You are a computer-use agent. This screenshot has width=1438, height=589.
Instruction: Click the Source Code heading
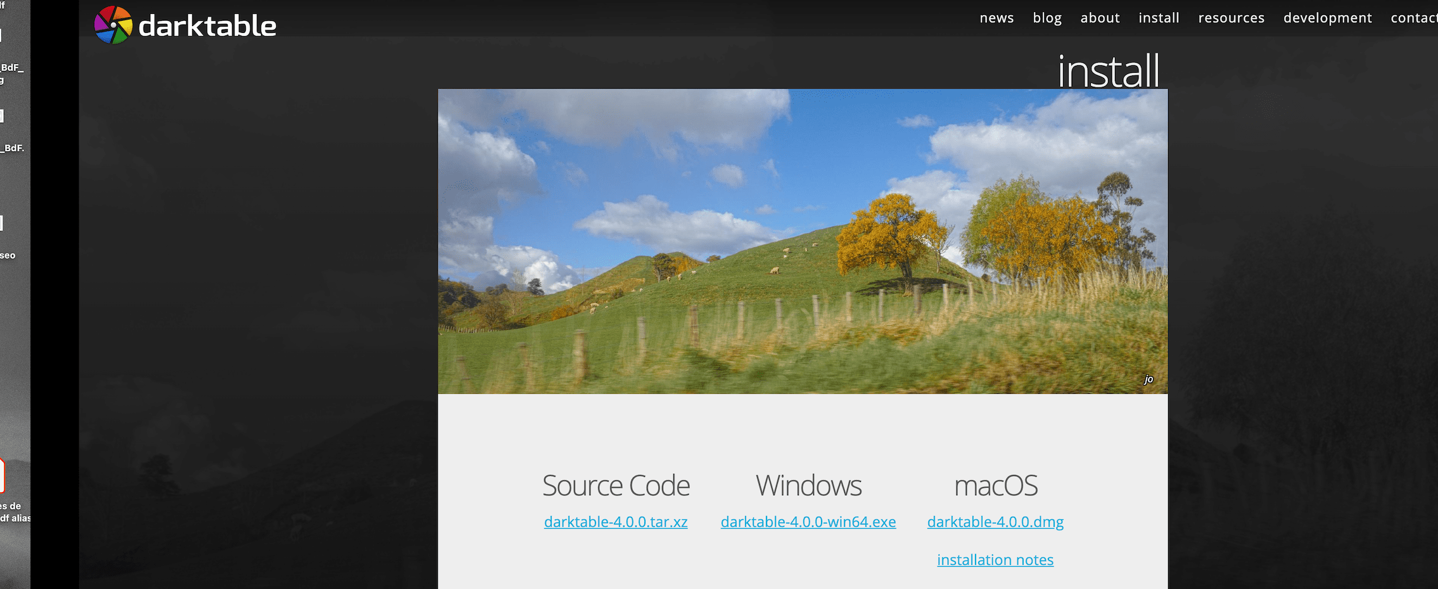click(x=616, y=486)
